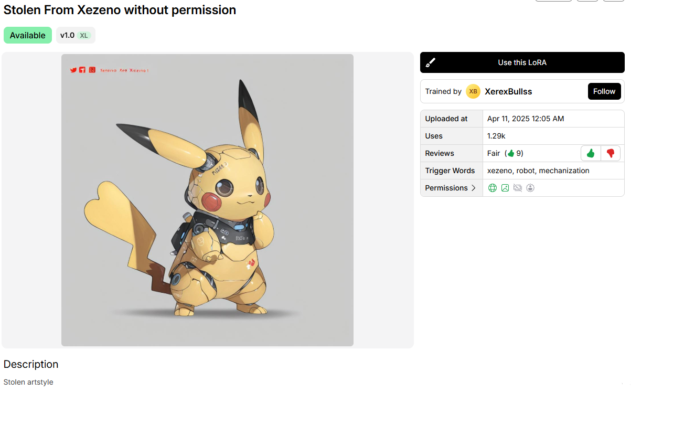Click the 'Trigger Words' row label

[x=450, y=171]
